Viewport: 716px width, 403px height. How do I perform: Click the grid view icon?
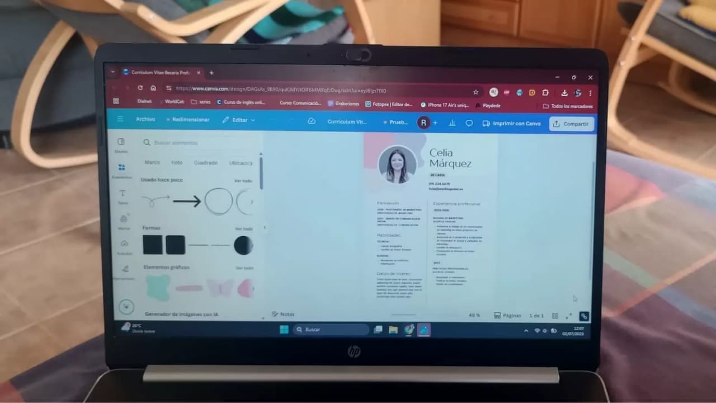pos(555,316)
